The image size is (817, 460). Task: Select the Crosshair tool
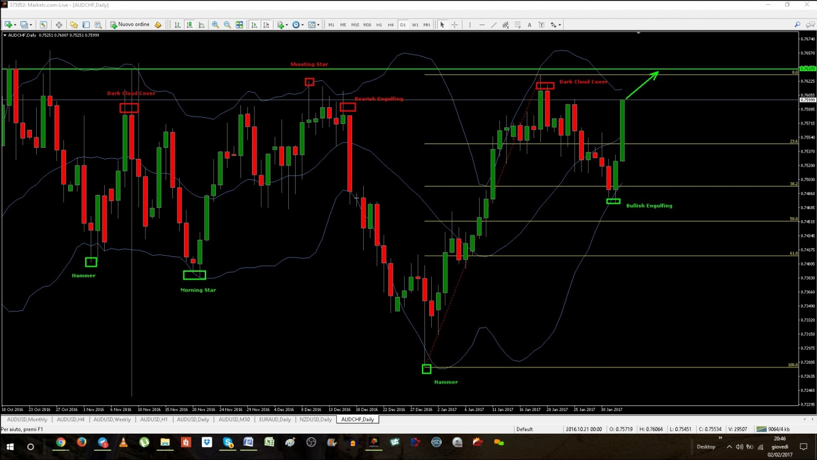pyautogui.click(x=455, y=25)
